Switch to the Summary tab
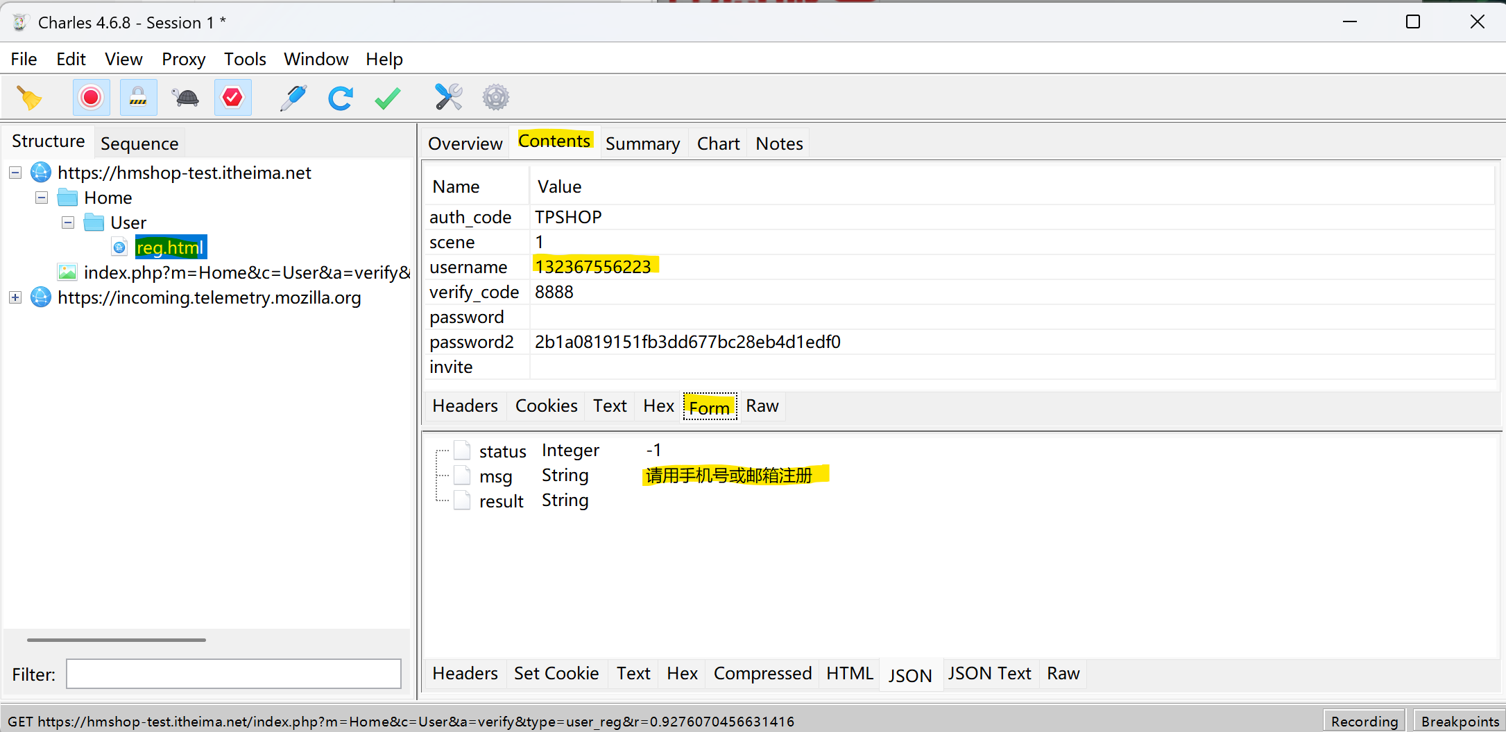 (x=643, y=143)
